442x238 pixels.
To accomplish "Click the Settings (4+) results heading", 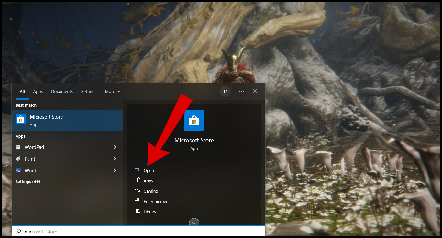I will pos(28,182).
